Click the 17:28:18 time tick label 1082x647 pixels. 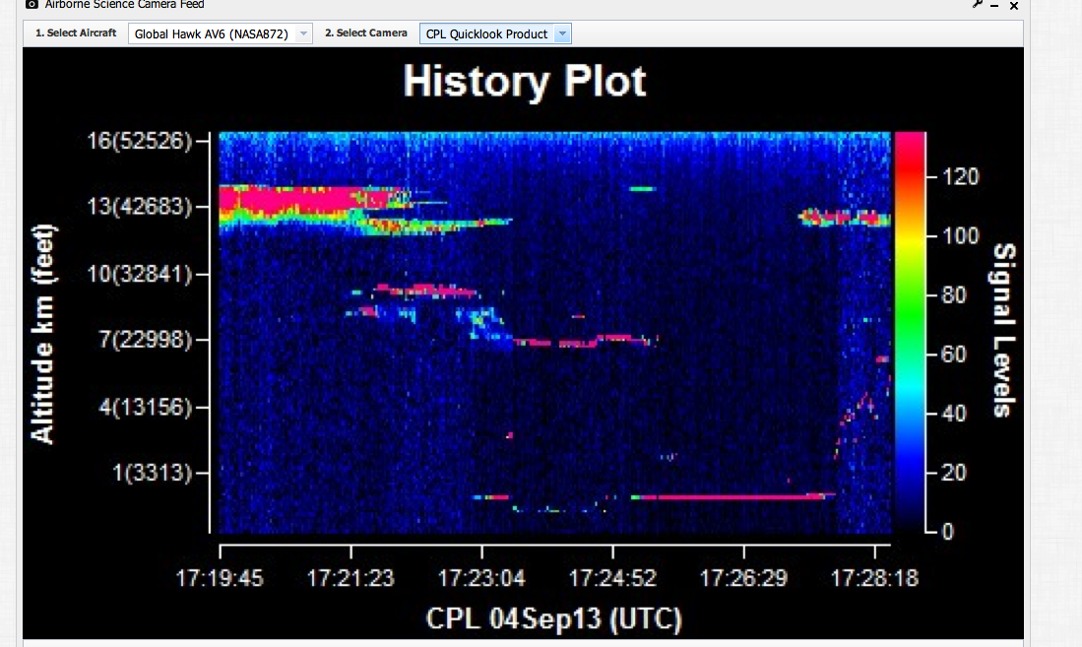[874, 578]
